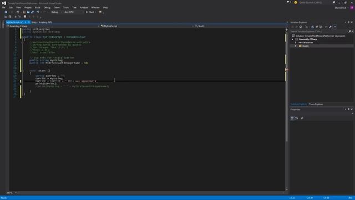355x200 pixels.
Task: Open the Debug menu
Action: tap(47, 7)
